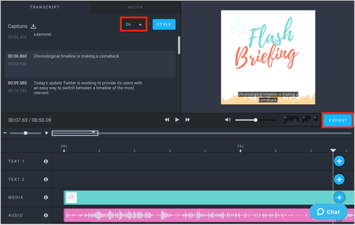This screenshot has width=355, height=225.
Task: Show info for TEXT 2 track
Action: pos(46,179)
